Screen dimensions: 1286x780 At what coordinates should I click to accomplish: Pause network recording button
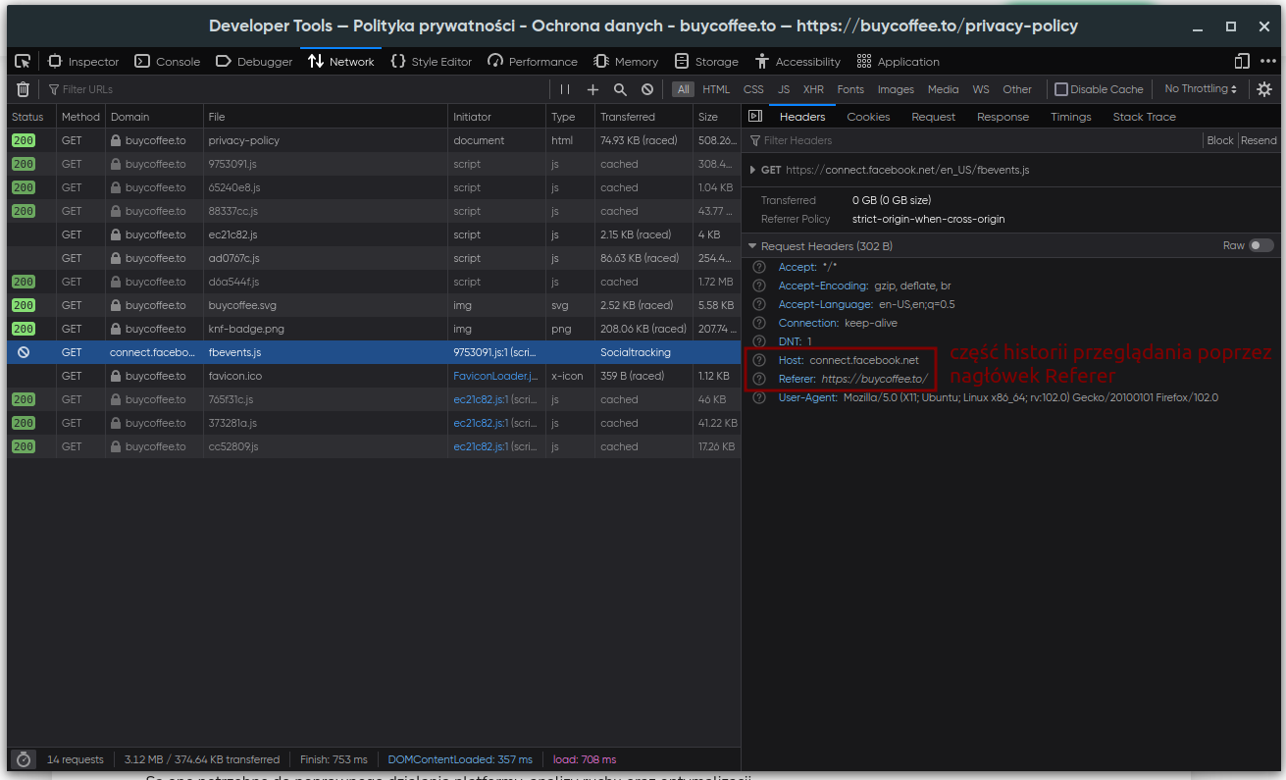pyautogui.click(x=565, y=89)
